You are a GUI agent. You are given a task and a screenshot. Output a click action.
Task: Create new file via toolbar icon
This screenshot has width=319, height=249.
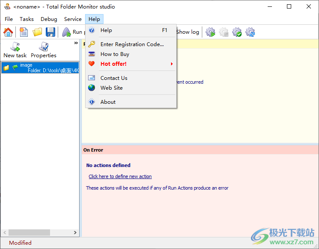coord(24,32)
